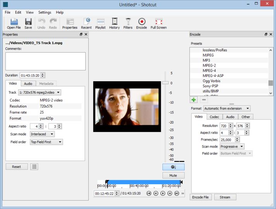276x209 pixels.
Task: Click the blue scrub bar region
Action: coord(144,182)
